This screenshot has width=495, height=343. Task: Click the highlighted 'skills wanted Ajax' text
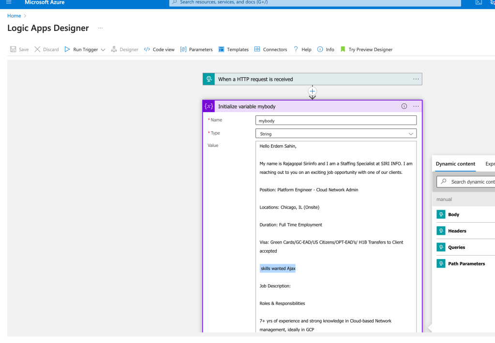(x=278, y=268)
